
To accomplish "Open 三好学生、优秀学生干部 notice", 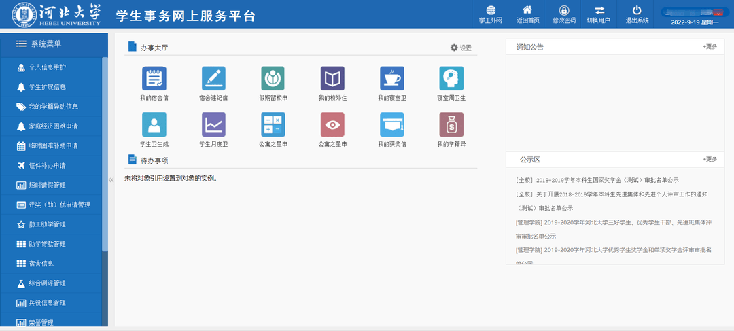I will pyautogui.click(x=613, y=229).
